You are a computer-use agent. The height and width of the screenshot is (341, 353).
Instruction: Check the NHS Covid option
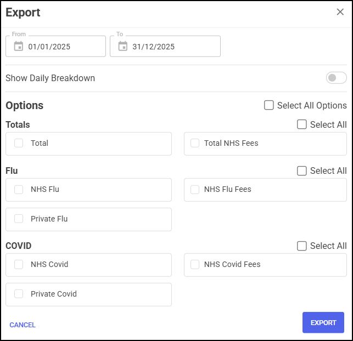(x=19, y=264)
